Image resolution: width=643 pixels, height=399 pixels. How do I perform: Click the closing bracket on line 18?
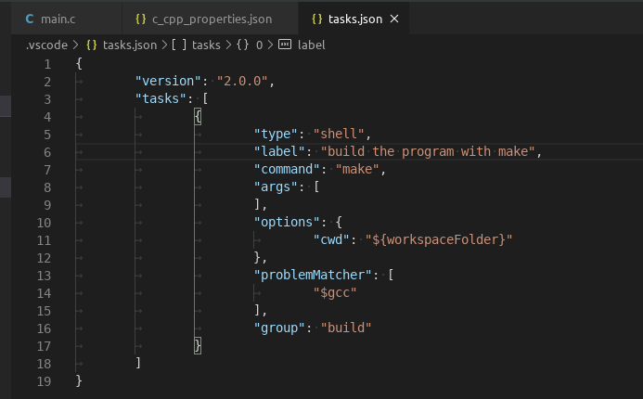pos(138,363)
